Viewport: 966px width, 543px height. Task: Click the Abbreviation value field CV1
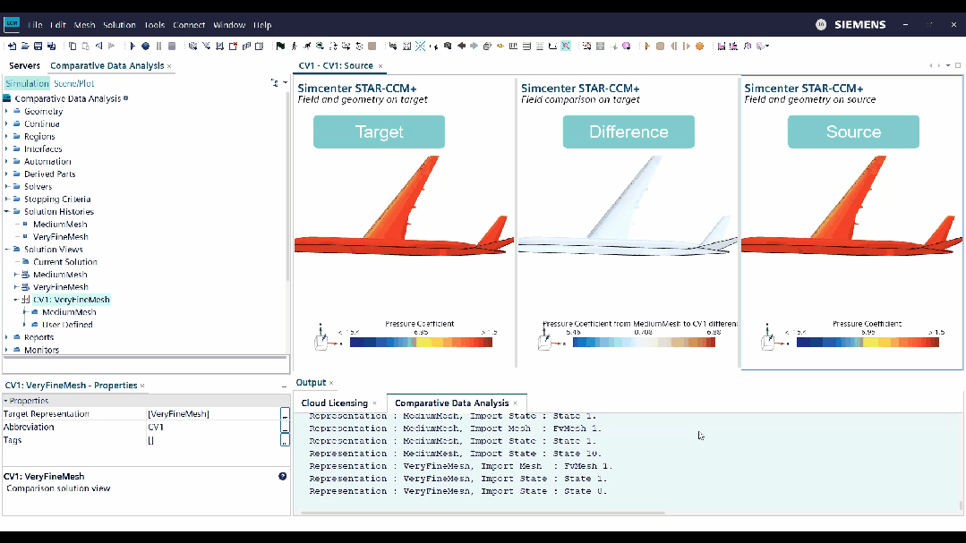[212, 427]
